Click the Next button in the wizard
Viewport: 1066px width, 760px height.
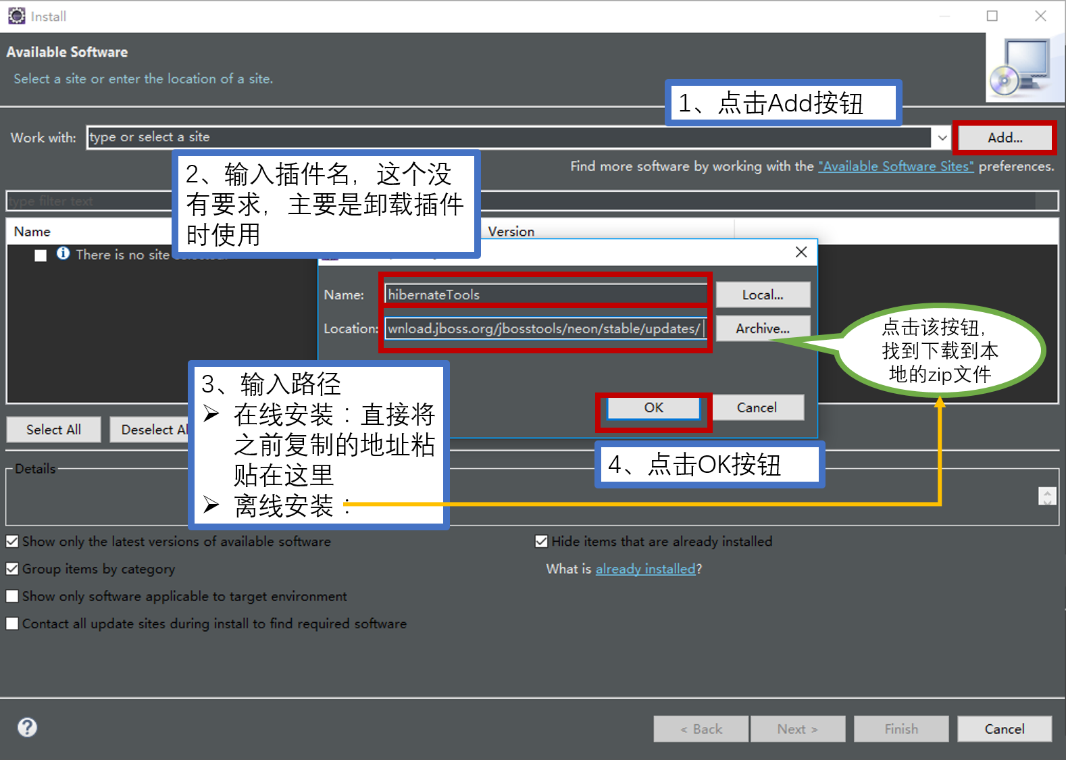pyautogui.click(x=798, y=729)
